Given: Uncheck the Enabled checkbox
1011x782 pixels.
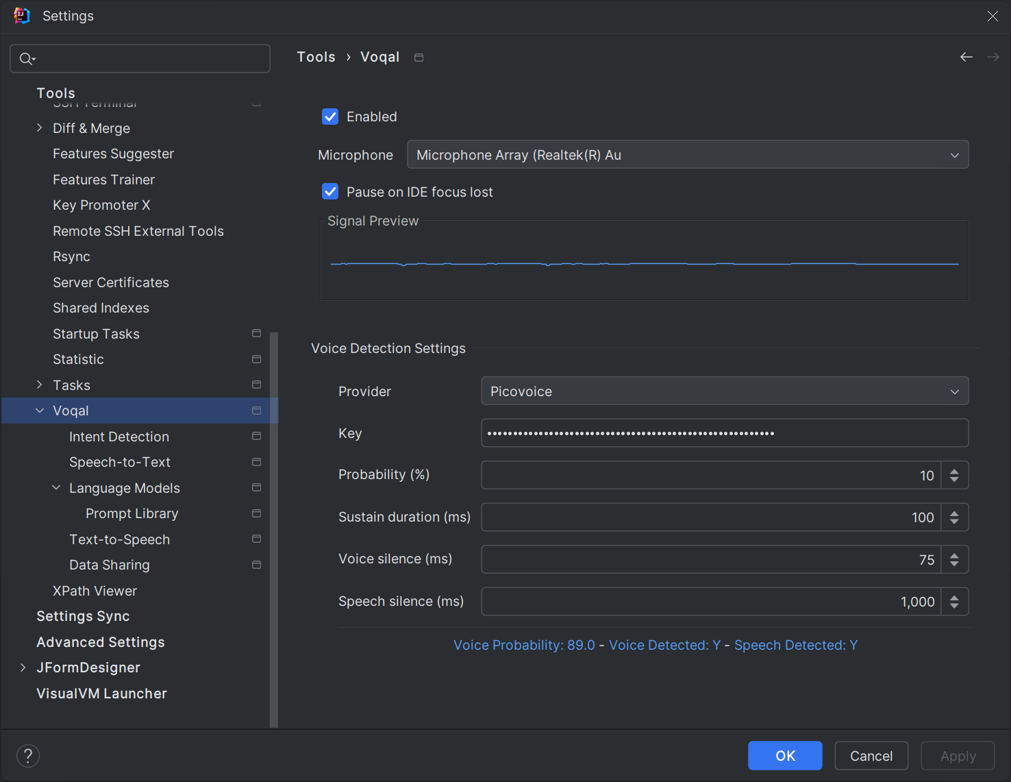Looking at the screenshot, I should 330,117.
